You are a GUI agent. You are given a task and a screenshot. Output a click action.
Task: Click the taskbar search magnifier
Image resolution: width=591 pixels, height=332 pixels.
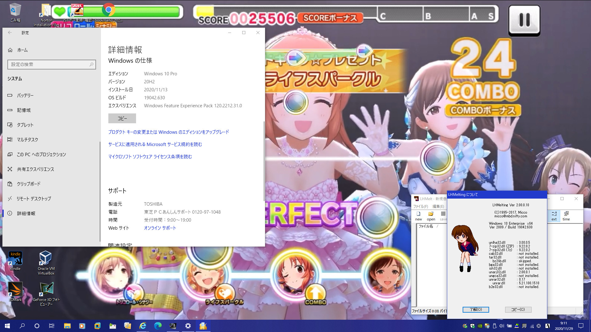coord(22,326)
